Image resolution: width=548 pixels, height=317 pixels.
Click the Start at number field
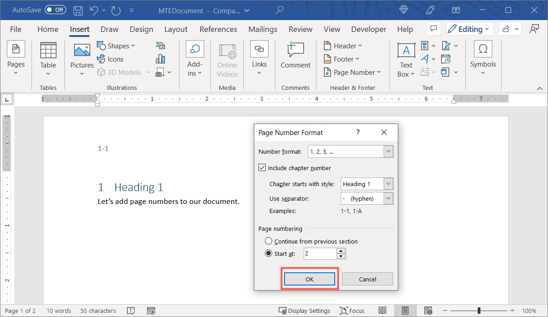click(x=320, y=253)
